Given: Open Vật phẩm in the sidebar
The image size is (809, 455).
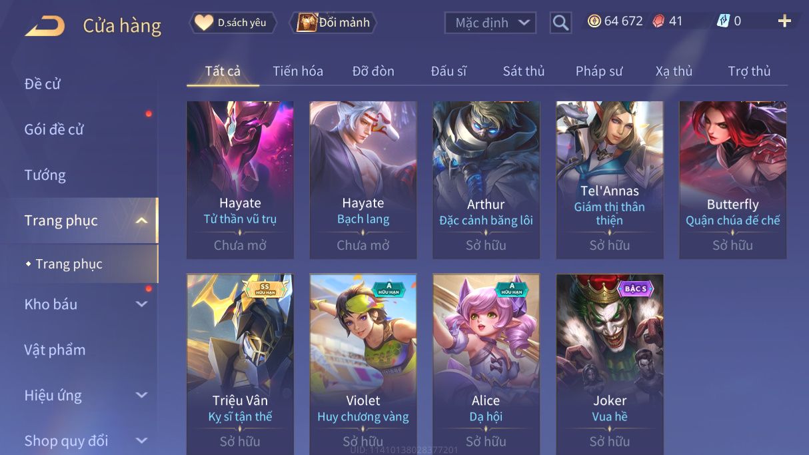Looking at the screenshot, I should pyautogui.click(x=55, y=350).
